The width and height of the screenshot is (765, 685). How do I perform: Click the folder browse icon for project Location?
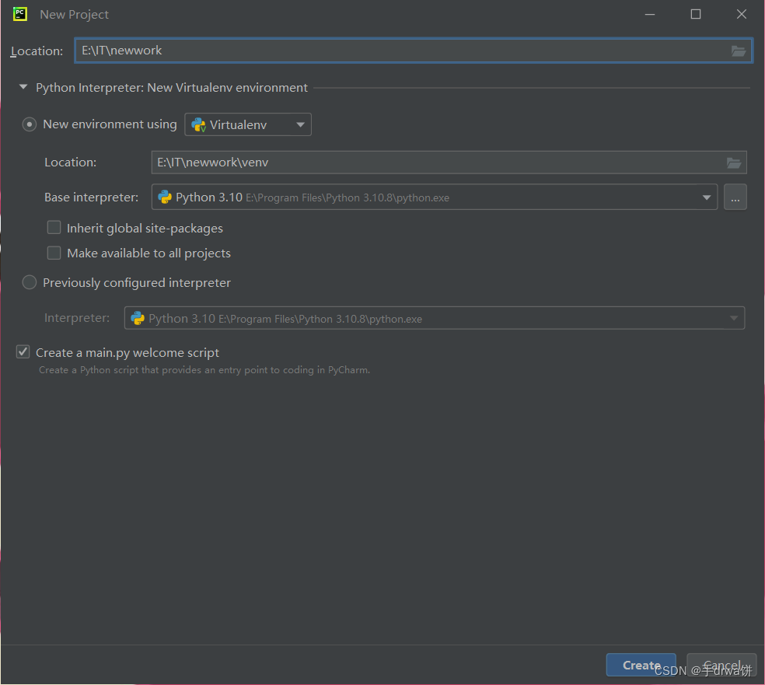pyautogui.click(x=737, y=50)
